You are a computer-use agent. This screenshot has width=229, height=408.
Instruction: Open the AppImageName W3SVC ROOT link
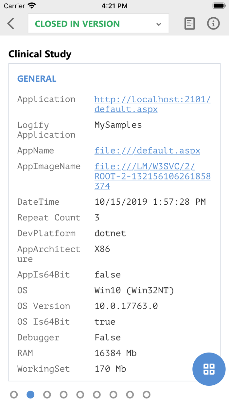click(152, 176)
